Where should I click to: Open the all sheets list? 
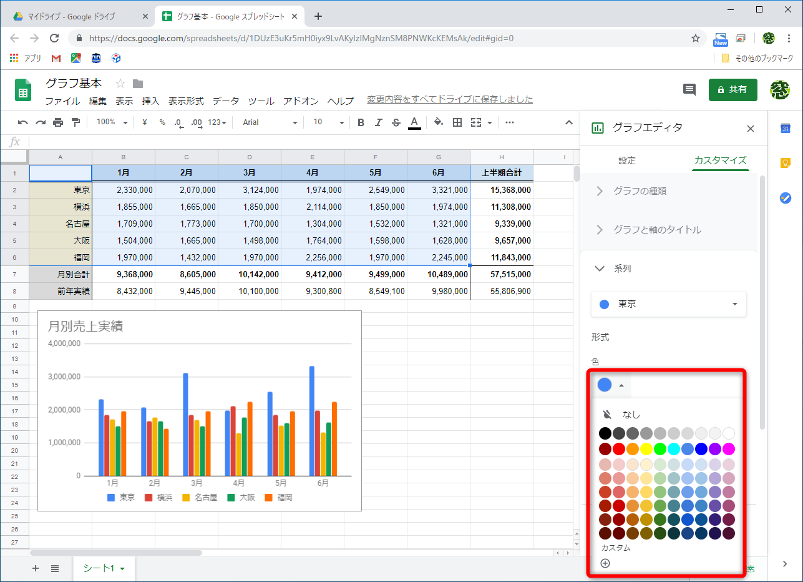point(55,568)
